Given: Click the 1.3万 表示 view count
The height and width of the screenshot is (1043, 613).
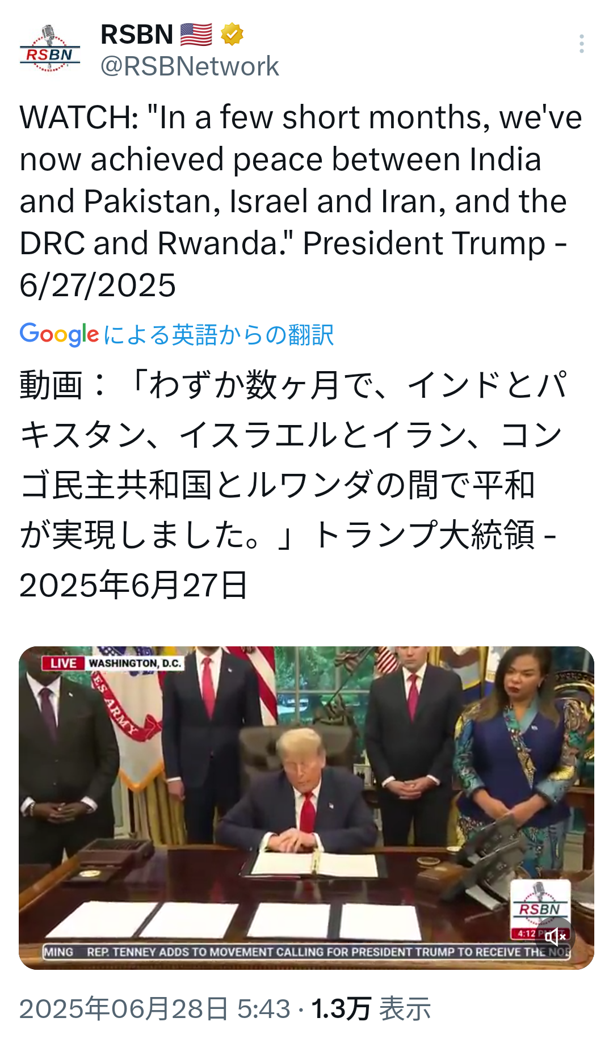Looking at the screenshot, I should coord(371,1008).
